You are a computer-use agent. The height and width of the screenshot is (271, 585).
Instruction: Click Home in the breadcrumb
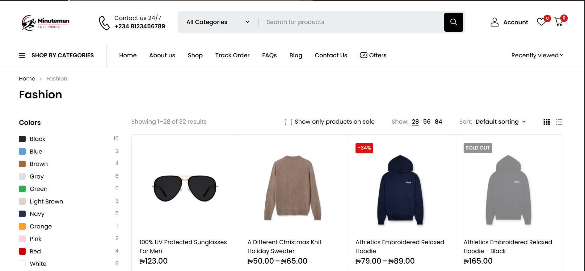click(x=27, y=79)
